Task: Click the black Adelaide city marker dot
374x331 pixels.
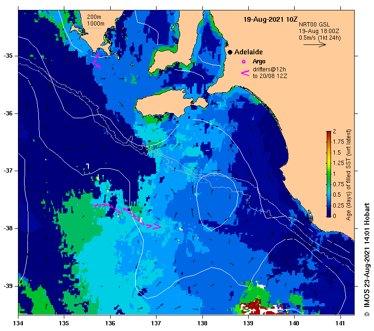Action: (230, 52)
